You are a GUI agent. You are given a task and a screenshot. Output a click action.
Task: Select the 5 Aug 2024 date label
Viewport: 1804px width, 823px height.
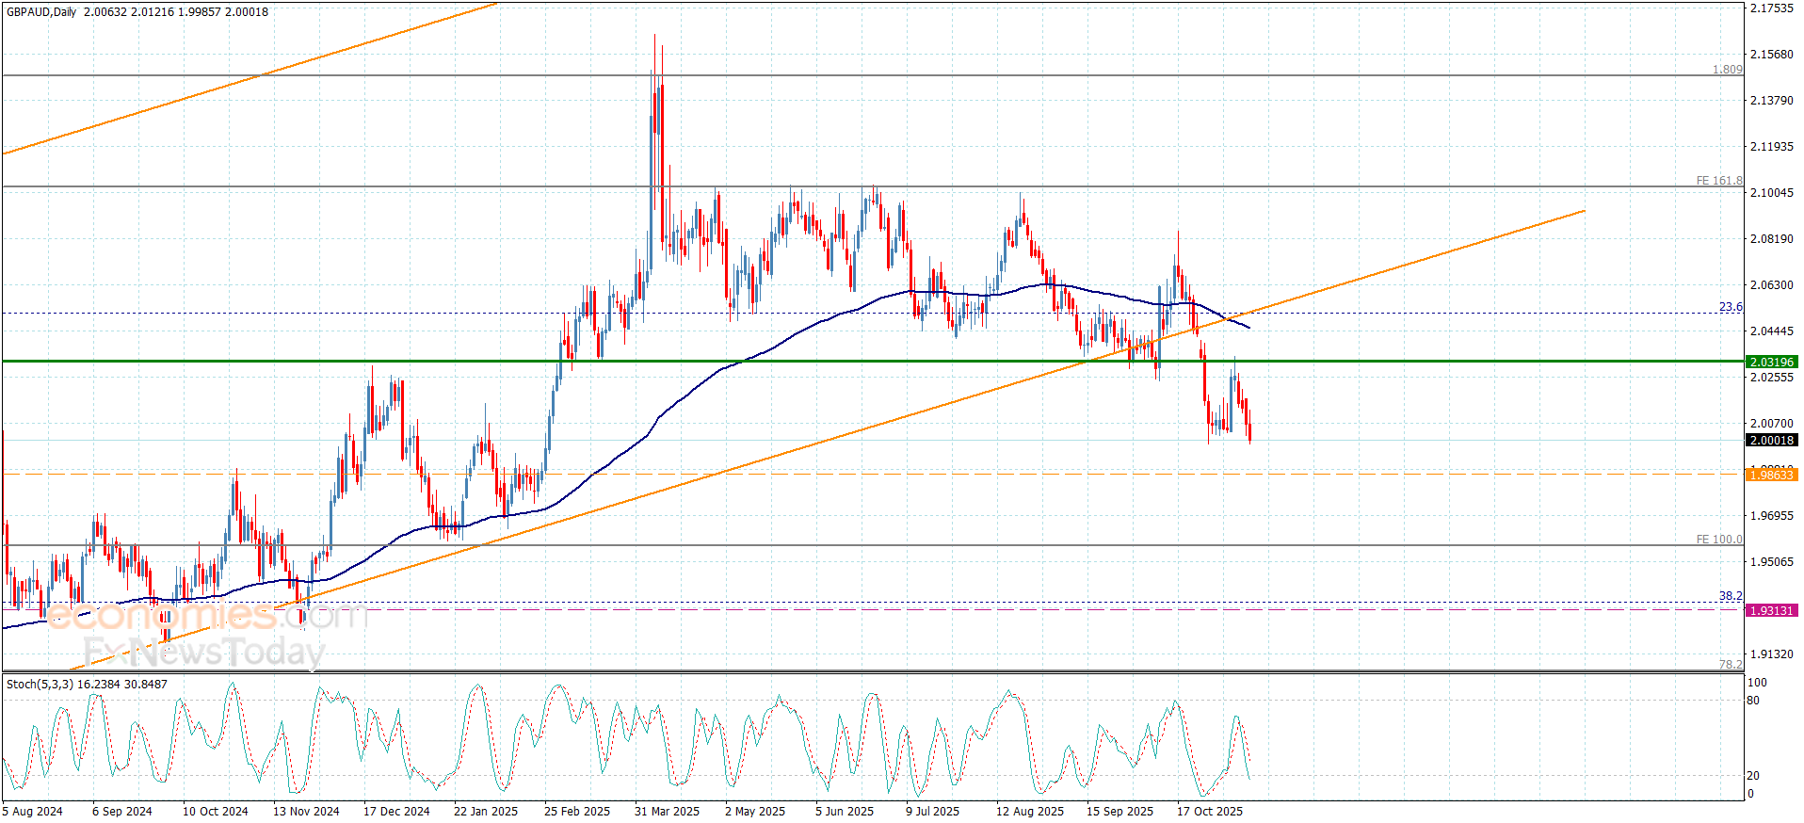[33, 812]
